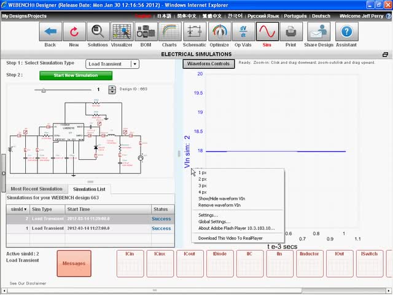Open the simulation type dropdown arrow

coord(135,64)
